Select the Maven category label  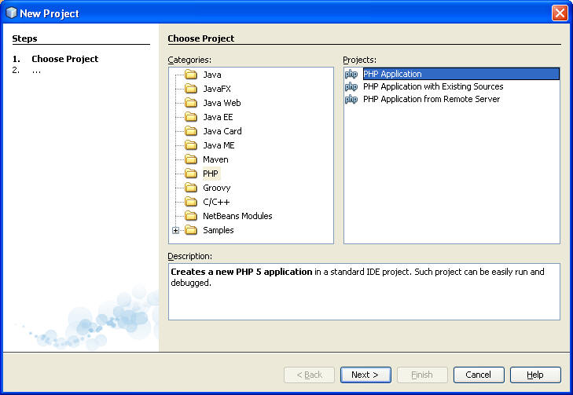(215, 159)
